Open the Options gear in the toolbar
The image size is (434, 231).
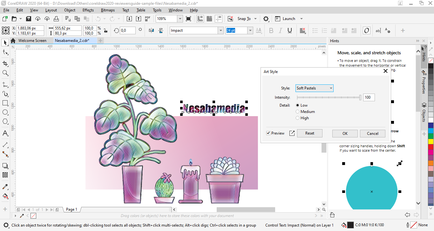coord(266,19)
